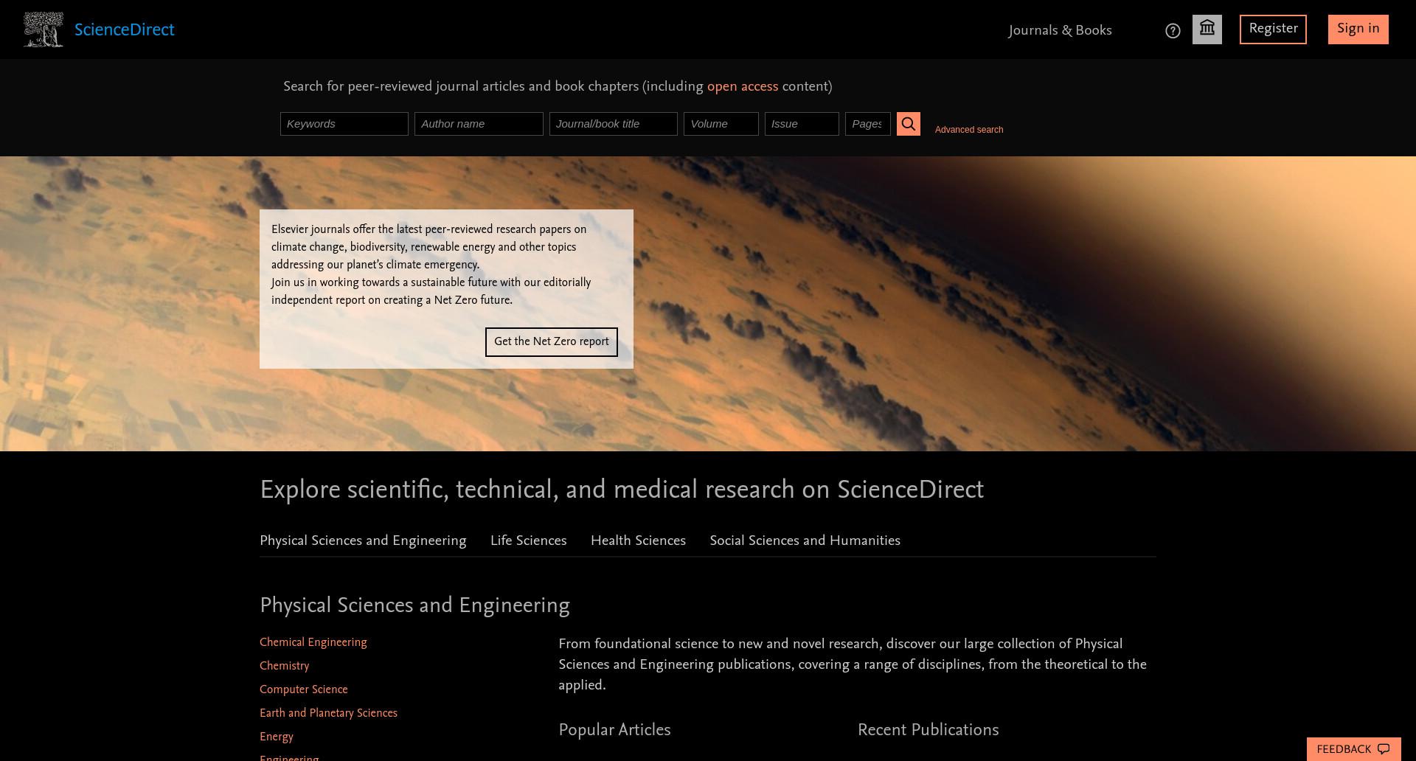Select Social Sciences and Humanities tab
The width and height of the screenshot is (1416, 761).
click(805, 541)
